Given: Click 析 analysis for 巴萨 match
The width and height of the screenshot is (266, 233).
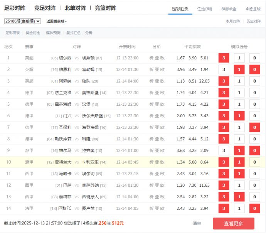Looking at the screenshot, I should (152, 185).
